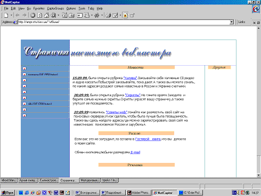Toggle the highlighted image display toolbar button
The height and width of the screenshot is (196, 261).
(x=125, y=15)
